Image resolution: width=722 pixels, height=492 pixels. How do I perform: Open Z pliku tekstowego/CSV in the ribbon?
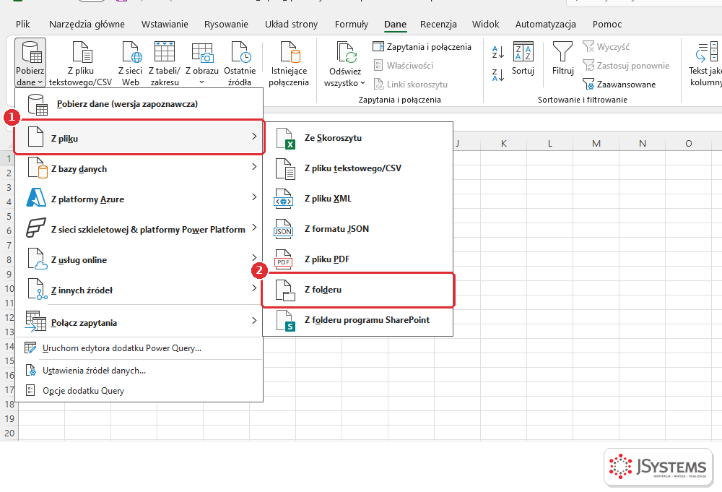81,64
